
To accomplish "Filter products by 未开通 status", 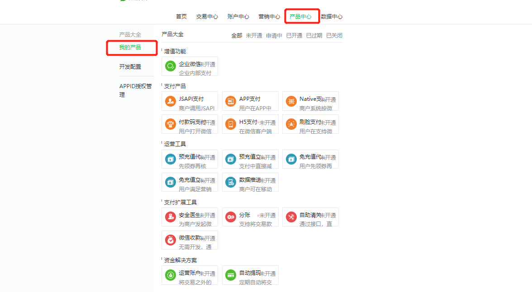I will pyautogui.click(x=254, y=35).
